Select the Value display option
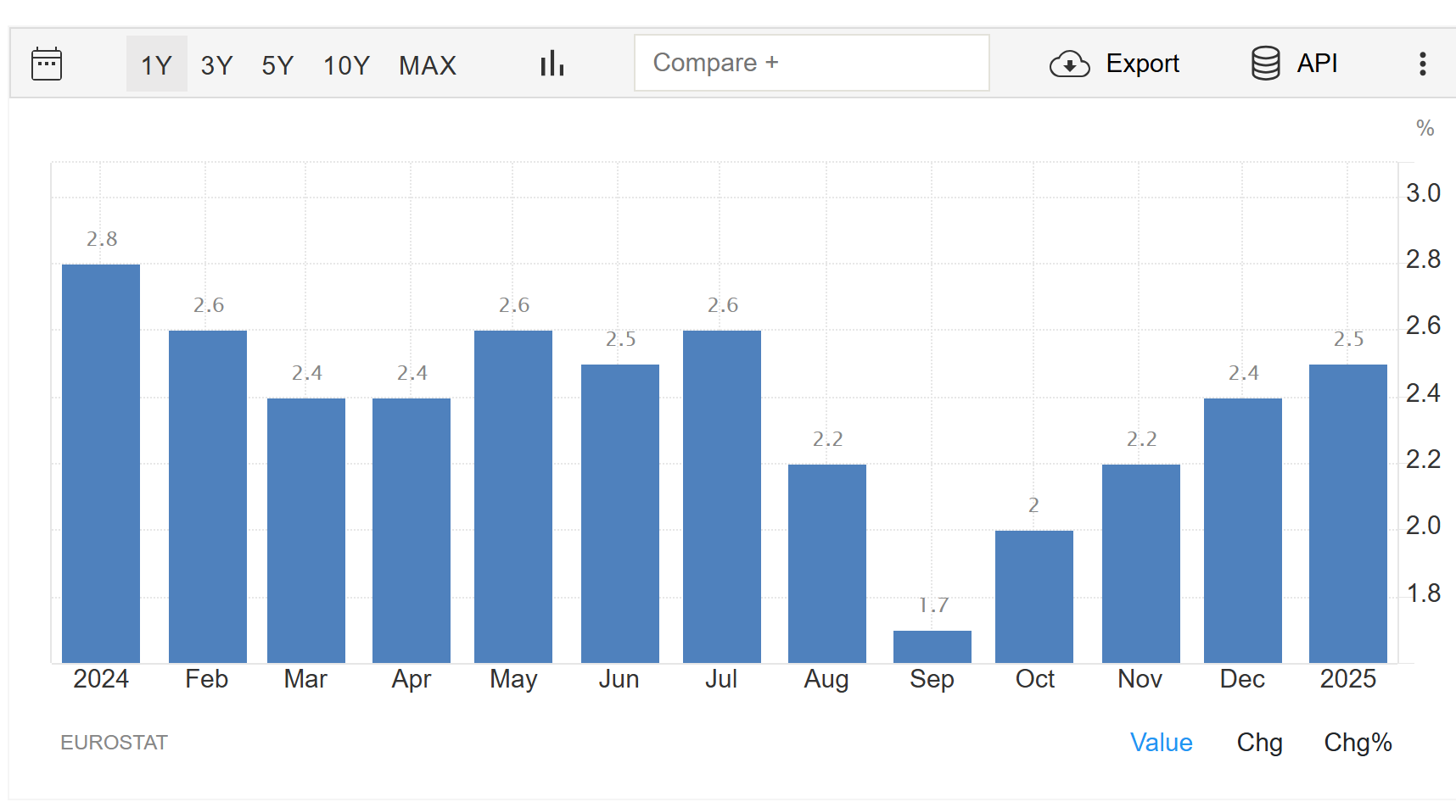Screen dimensions: 1456x802 (1161, 743)
